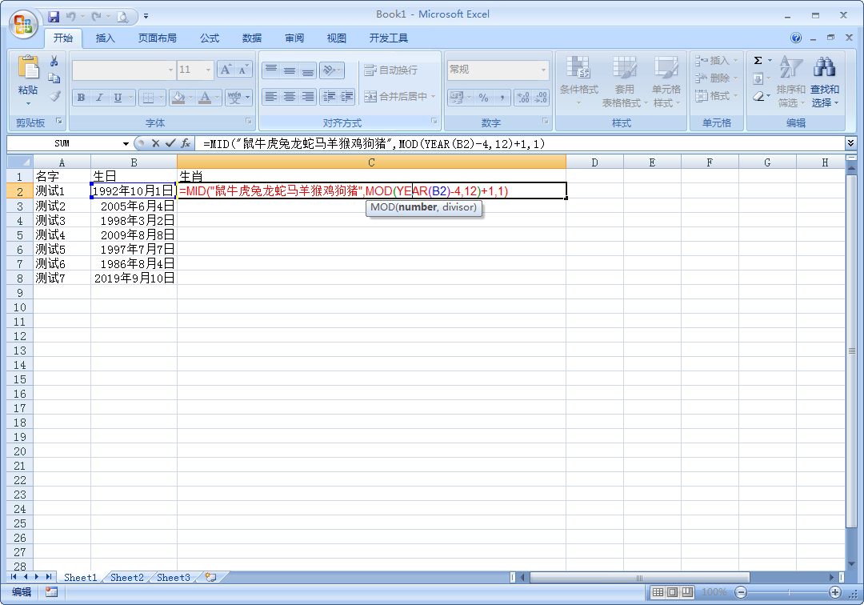
Task: Click the Save icon on Quick Access Toolbar
Action: pyautogui.click(x=54, y=15)
